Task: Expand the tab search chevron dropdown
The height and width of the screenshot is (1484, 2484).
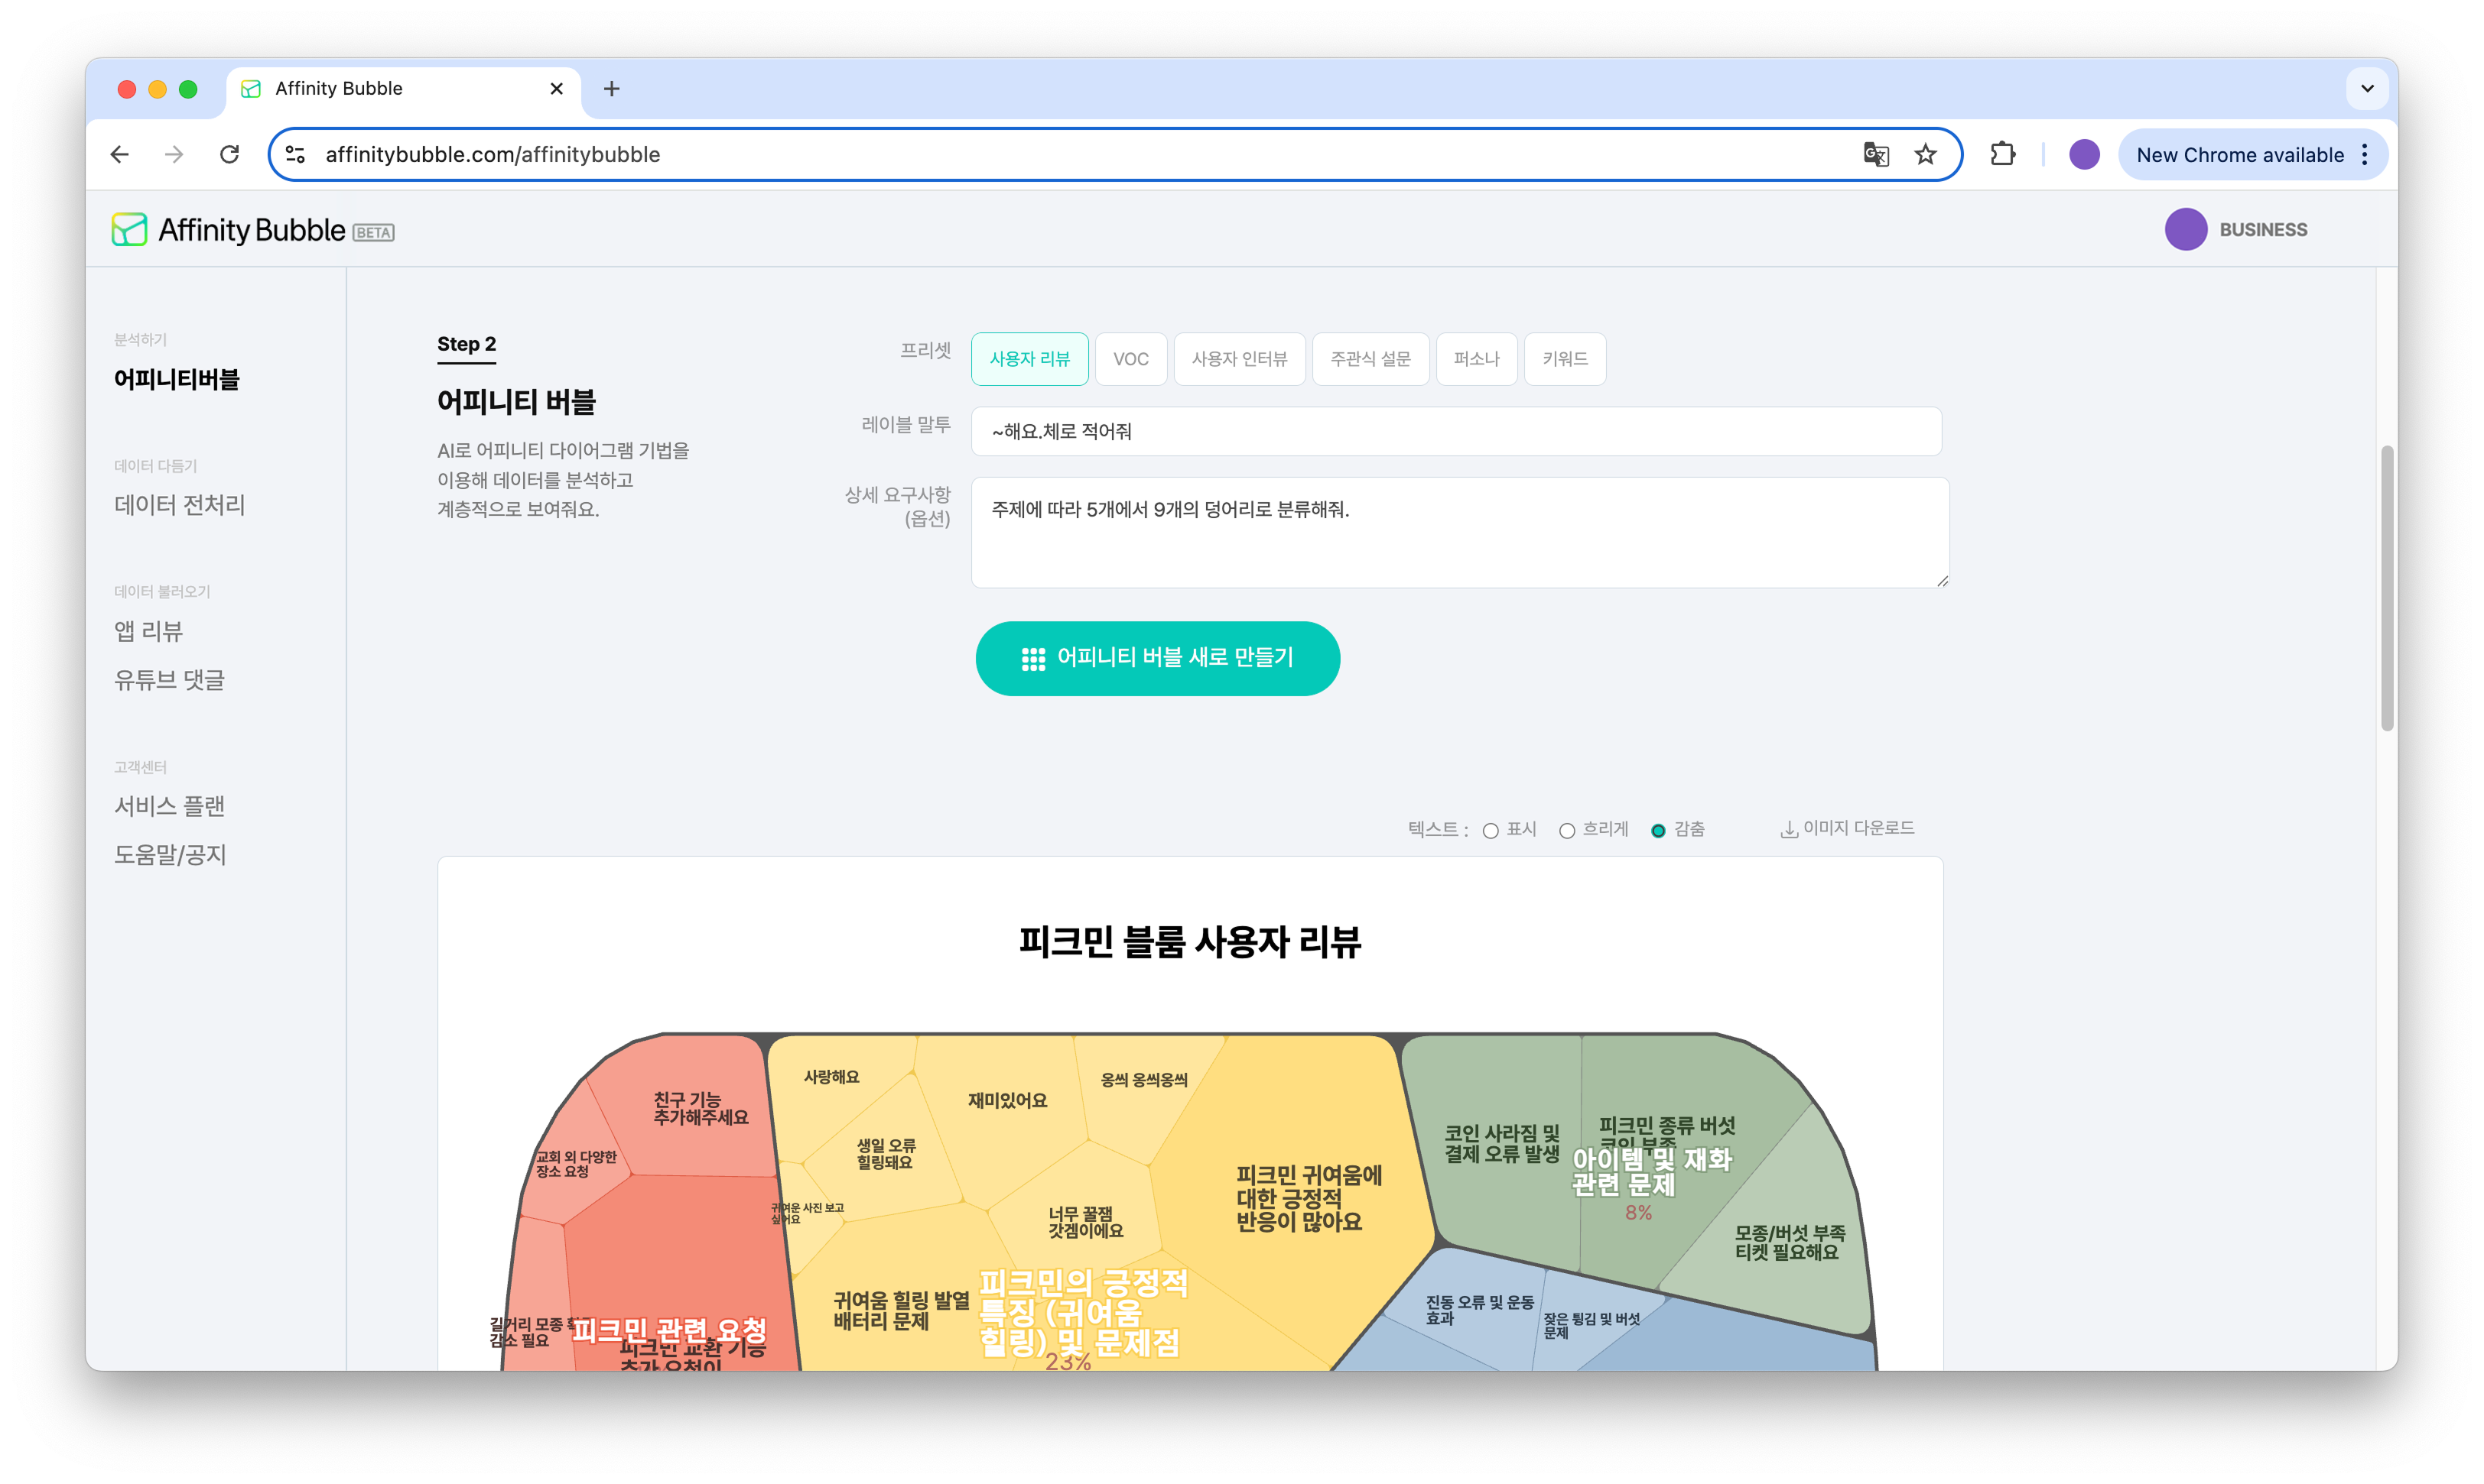Action: [x=2367, y=89]
